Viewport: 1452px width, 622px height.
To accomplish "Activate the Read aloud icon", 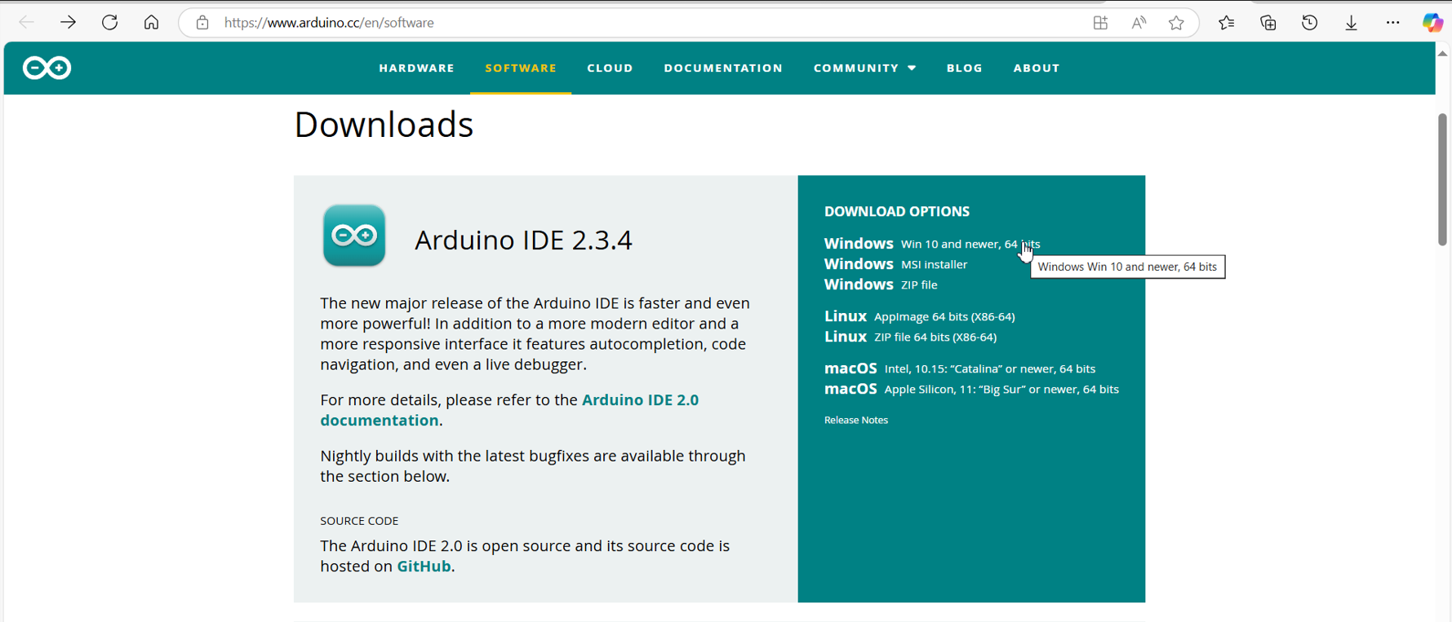I will [1139, 23].
